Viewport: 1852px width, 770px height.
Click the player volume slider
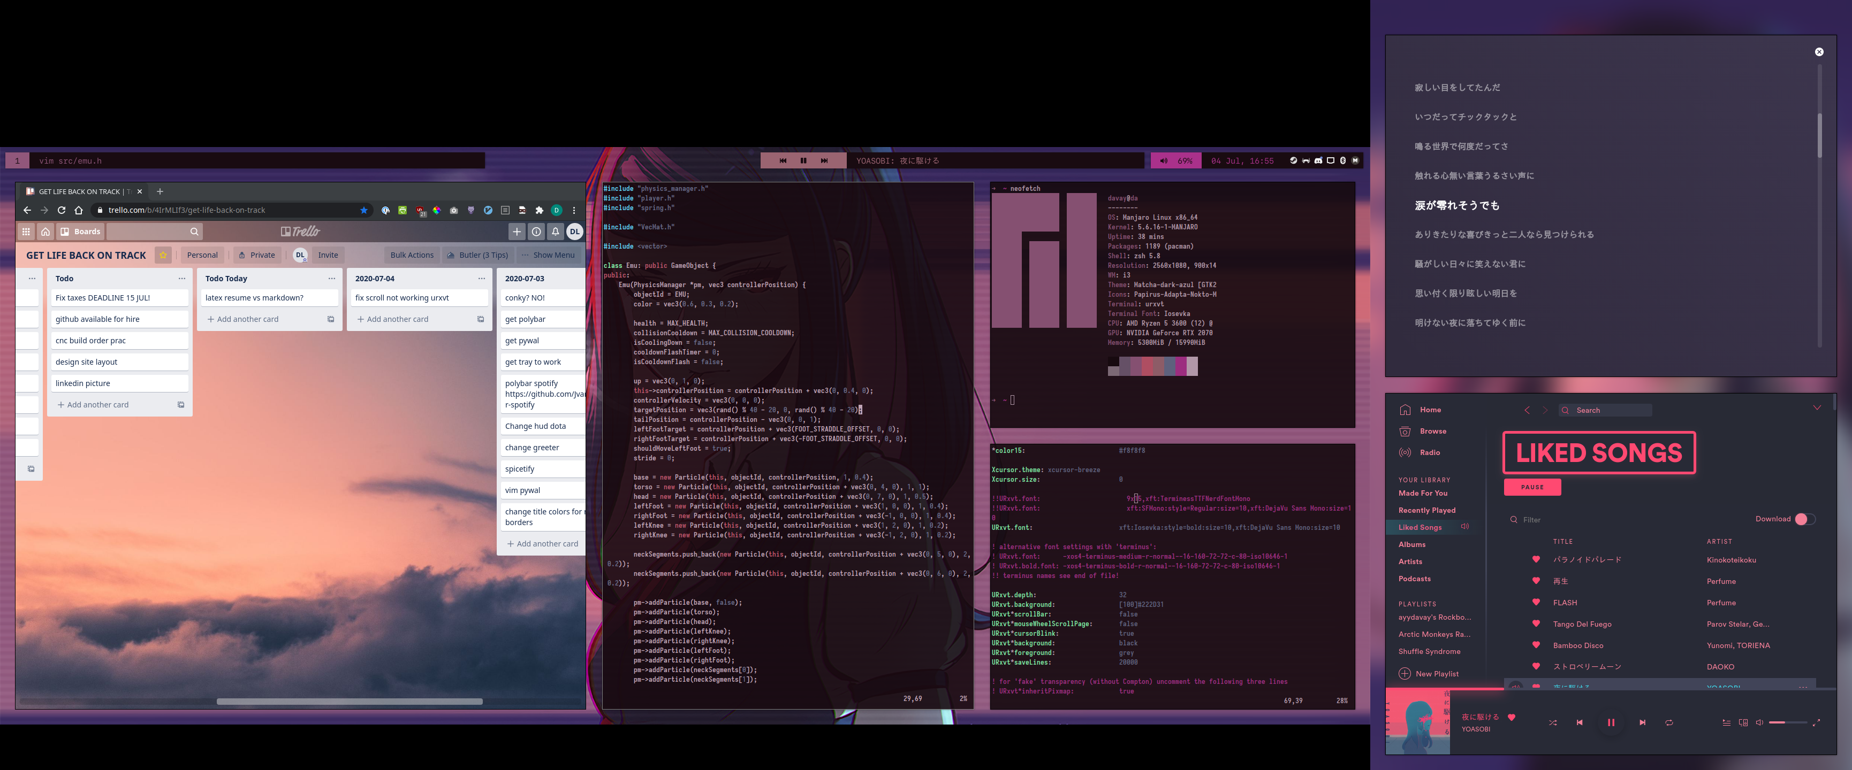(1787, 722)
